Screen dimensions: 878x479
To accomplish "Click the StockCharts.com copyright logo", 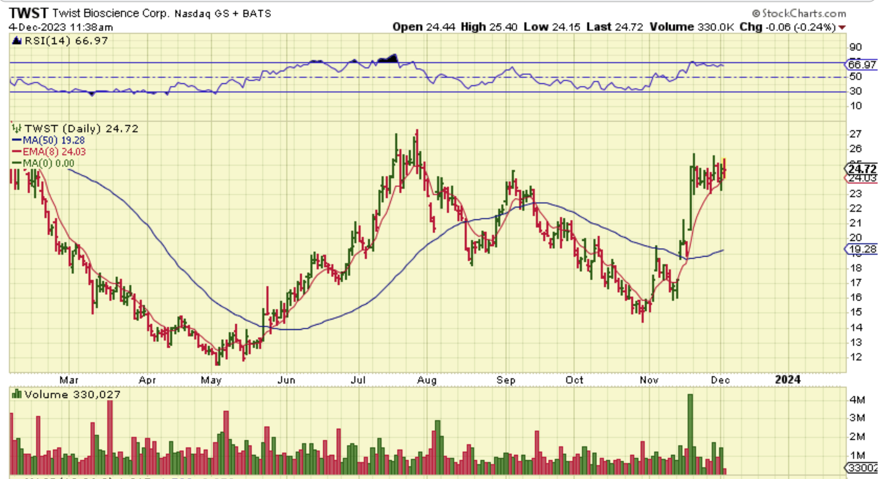I will point(799,14).
